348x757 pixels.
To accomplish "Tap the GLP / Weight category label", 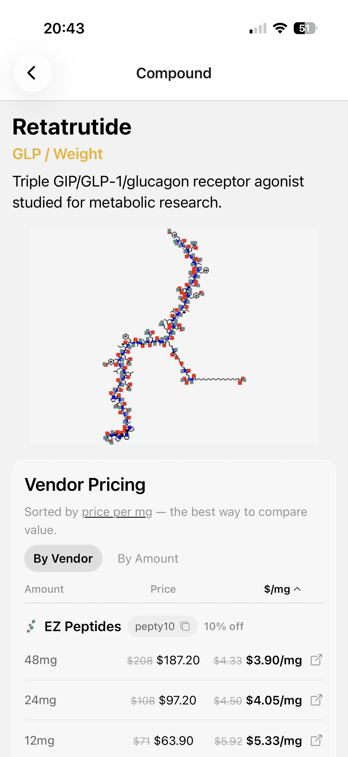I will (x=58, y=154).
